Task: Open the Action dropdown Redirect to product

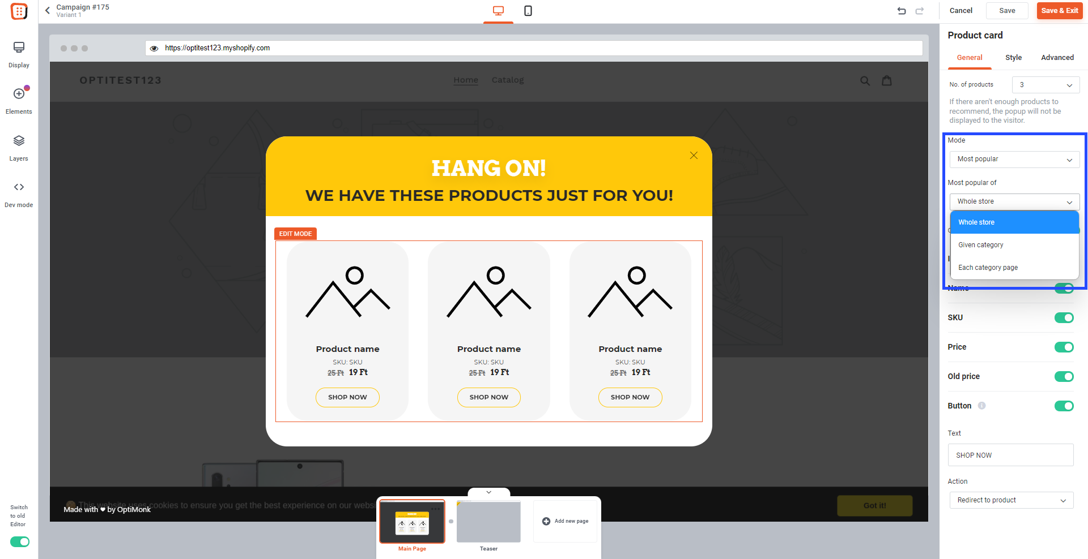Action: click(1011, 500)
